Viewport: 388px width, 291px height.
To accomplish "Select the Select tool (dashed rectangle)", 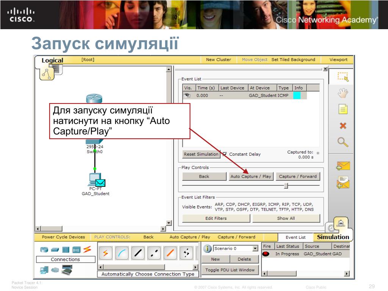I will point(343,77).
